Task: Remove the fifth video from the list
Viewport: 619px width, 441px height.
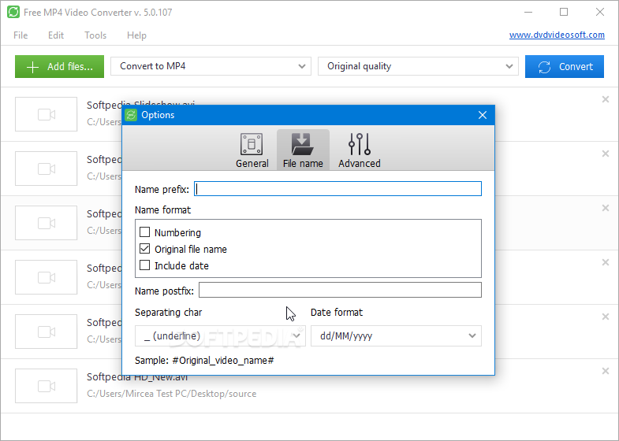Action: pos(606,317)
